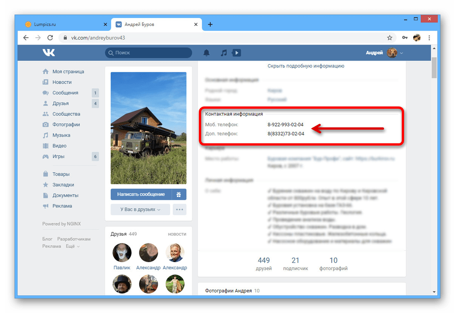Click the page vertical scrollbar thumb

coord(434,68)
